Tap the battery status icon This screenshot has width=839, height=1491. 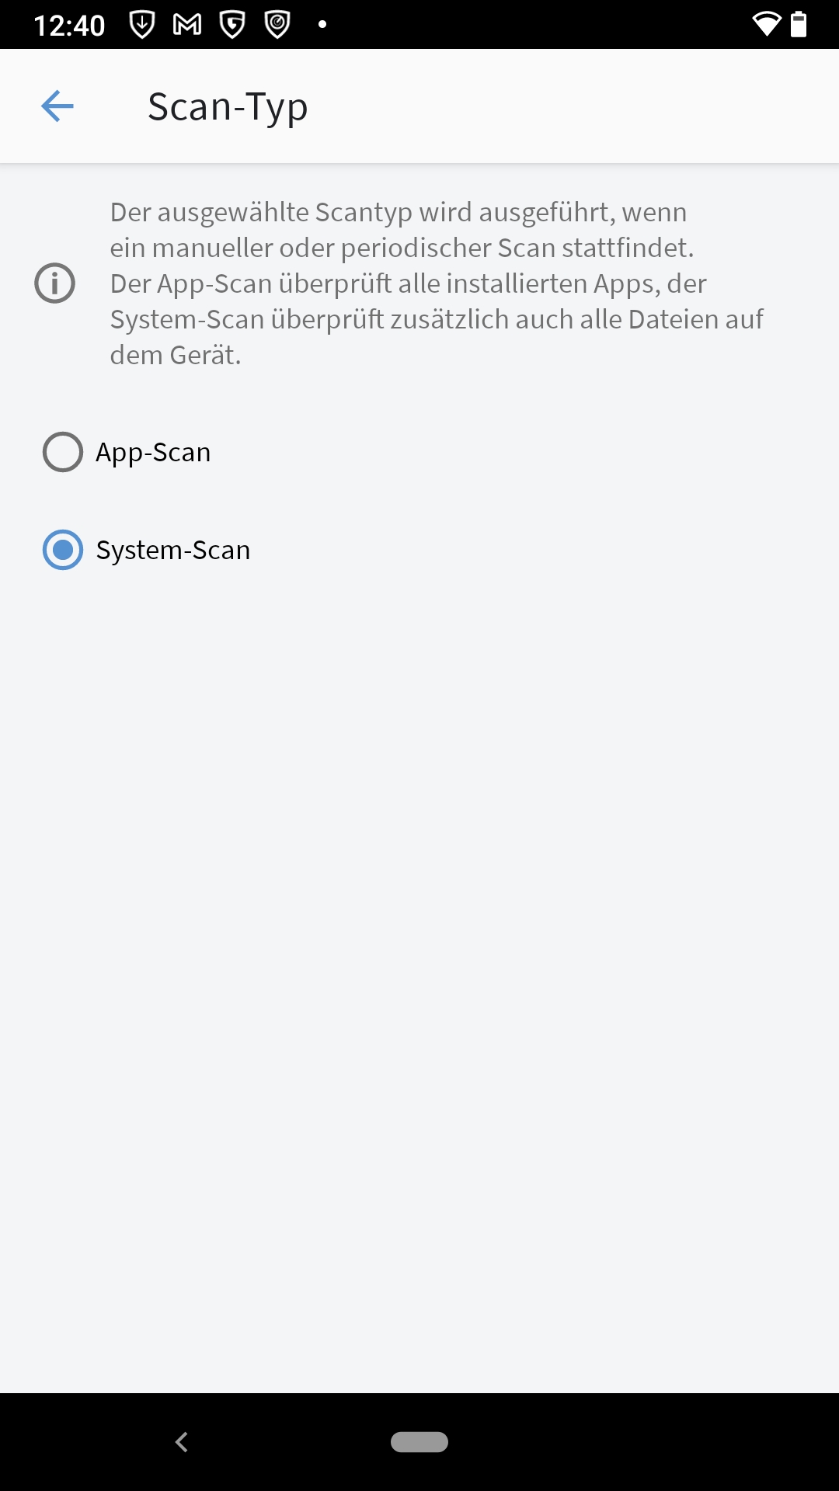click(x=799, y=25)
